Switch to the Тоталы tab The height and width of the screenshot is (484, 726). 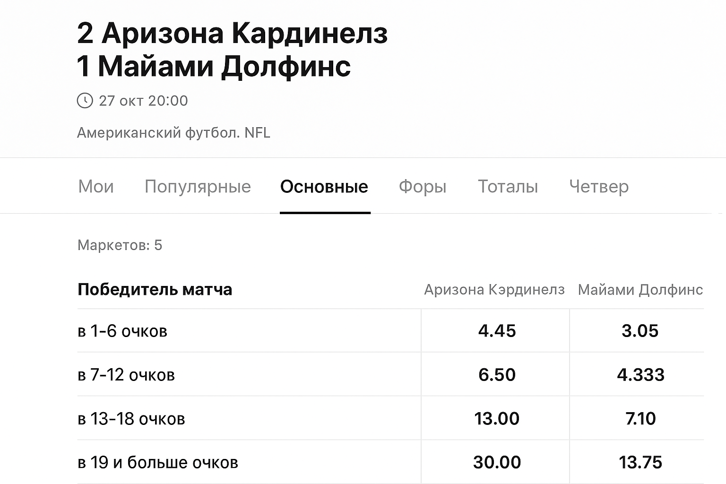(x=508, y=187)
